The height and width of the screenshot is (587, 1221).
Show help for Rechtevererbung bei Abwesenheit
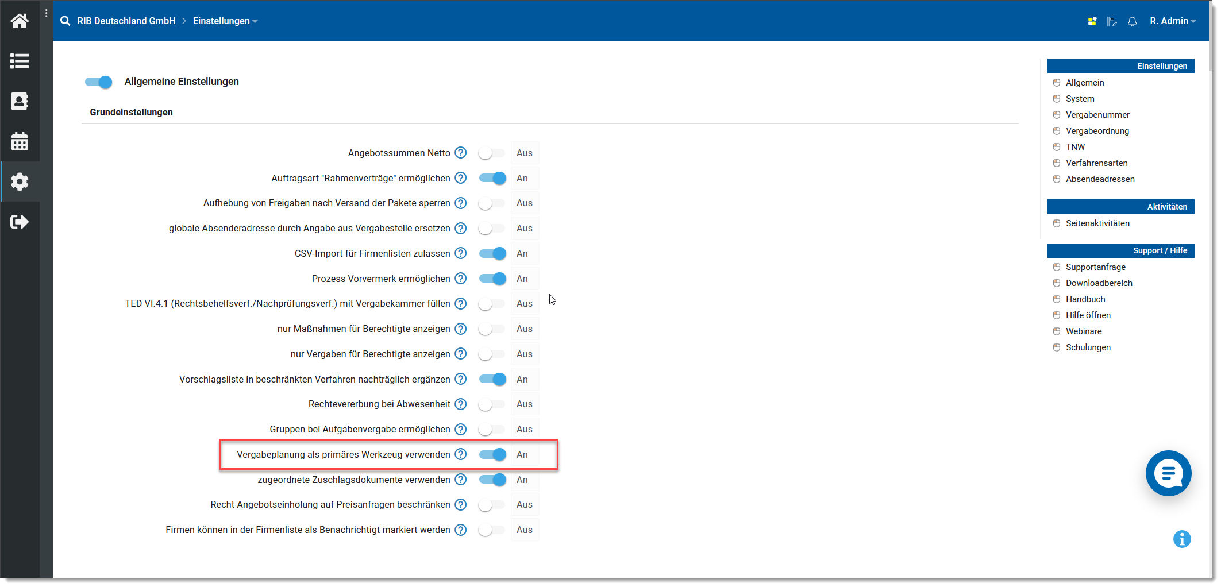tap(461, 404)
